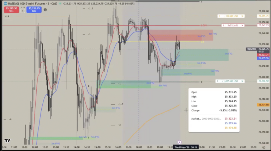Click the 12:00 time axis label
Screen dimensions: 271x151
pos(35,147)
